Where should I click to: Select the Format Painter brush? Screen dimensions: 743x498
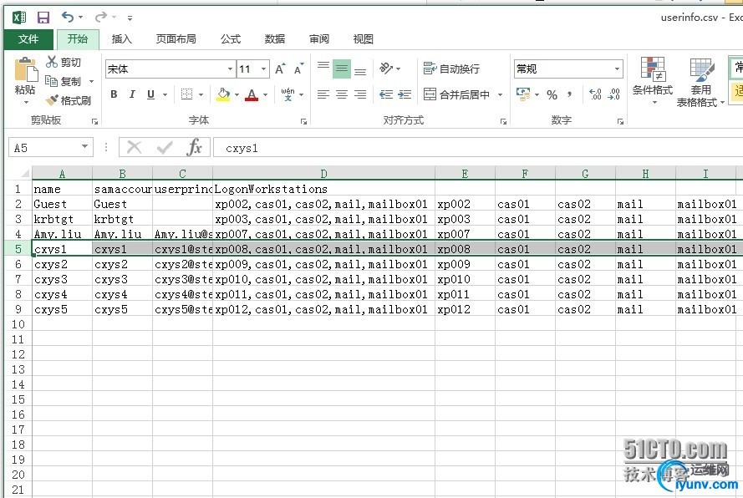(68, 100)
